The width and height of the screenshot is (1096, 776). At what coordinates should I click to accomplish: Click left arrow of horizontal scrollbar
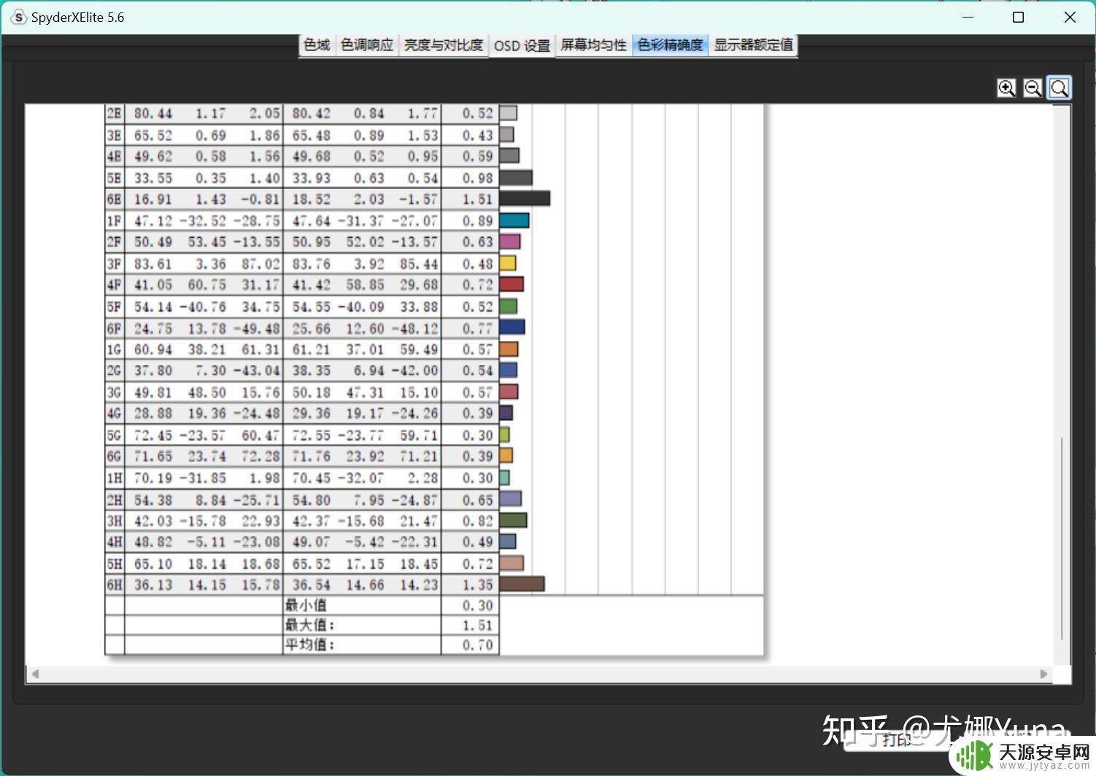click(x=34, y=674)
